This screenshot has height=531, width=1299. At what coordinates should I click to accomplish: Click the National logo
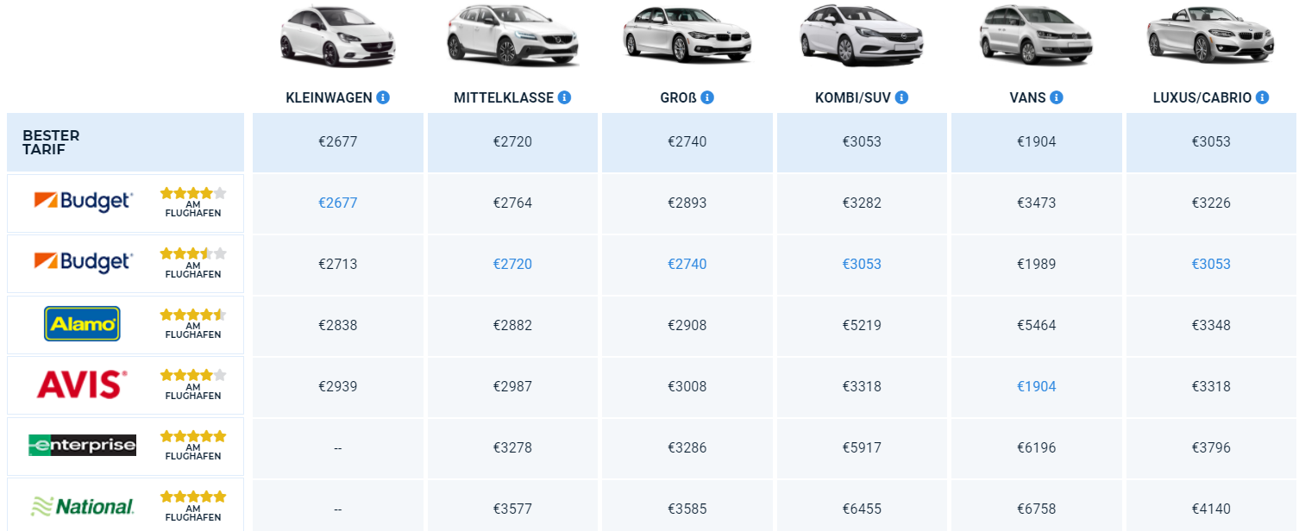82,507
